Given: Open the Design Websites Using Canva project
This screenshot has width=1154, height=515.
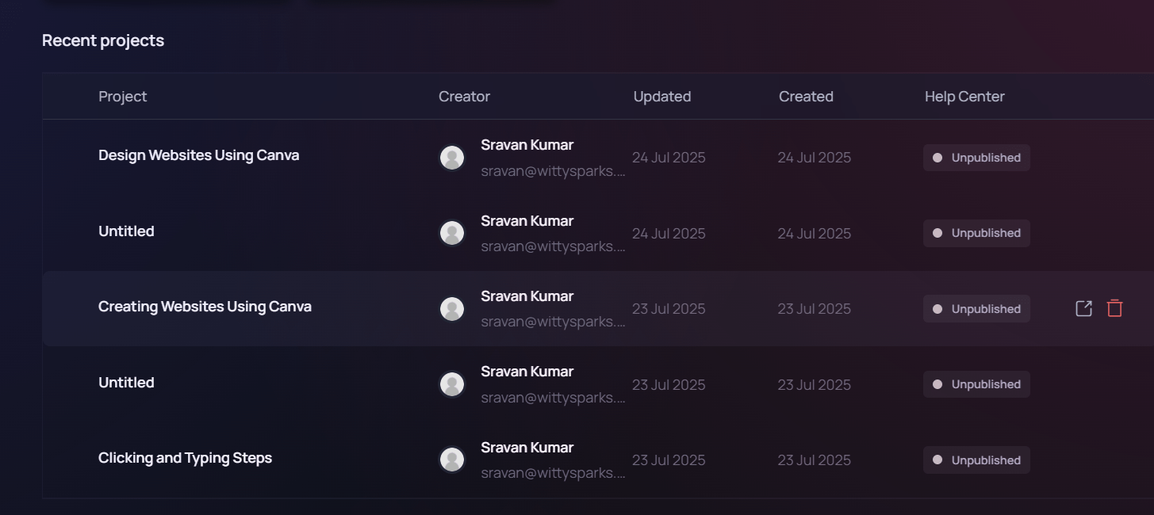Looking at the screenshot, I should (x=198, y=155).
